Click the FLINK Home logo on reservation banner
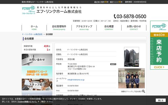This screenshot has height=105, width=168. point(159,27)
